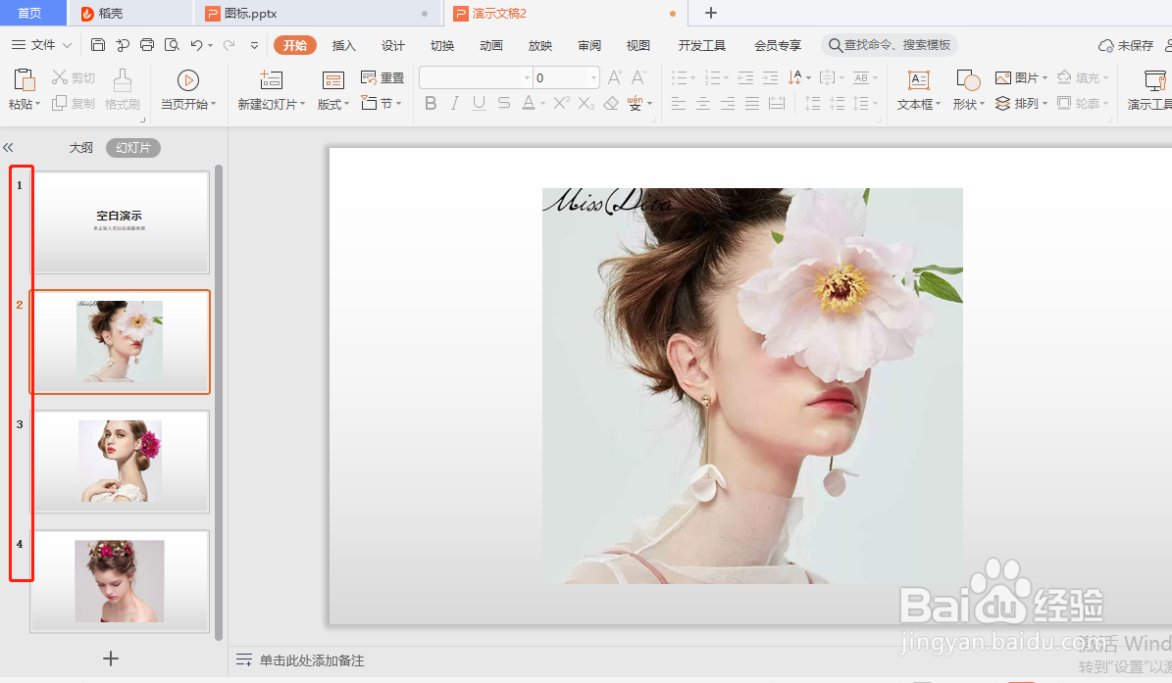The width and height of the screenshot is (1172, 683).
Task: Open the font size dropdown
Action: click(x=594, y=77)
